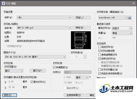
Task: Enable 使用透明度打印 checkbox
Action: pyautogui.click(x=99, y=55)
